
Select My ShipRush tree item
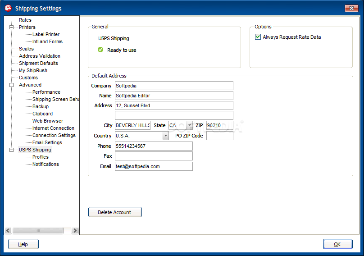tap(33, 70)
